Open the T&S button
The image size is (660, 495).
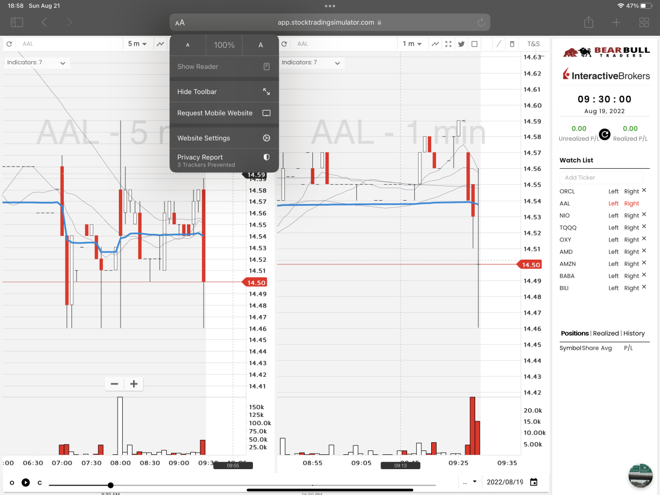point(533,44)
